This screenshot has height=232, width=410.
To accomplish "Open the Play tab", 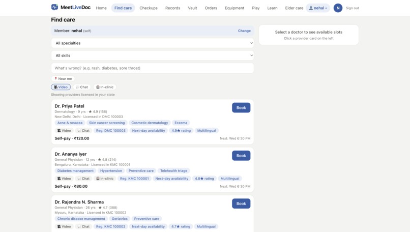I will tap(256, 8).
